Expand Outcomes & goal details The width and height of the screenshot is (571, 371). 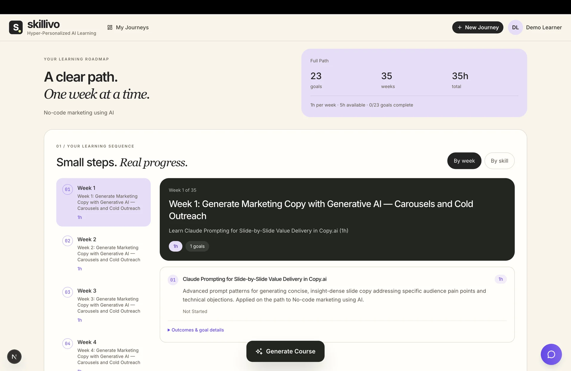196,330
